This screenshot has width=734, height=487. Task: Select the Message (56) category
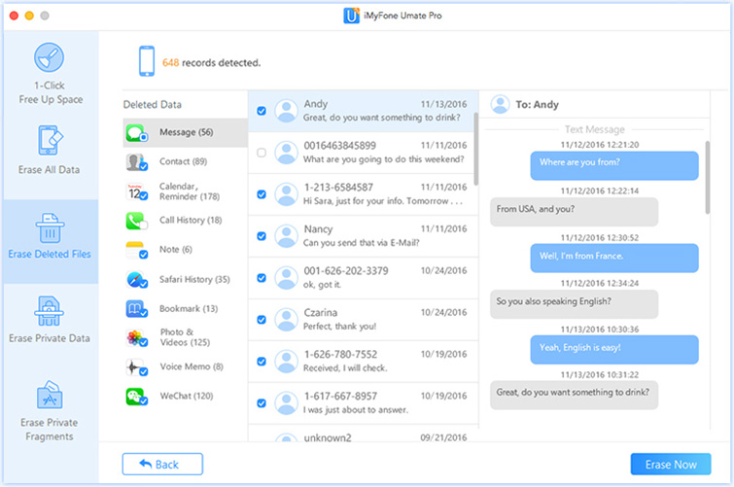(186, 133)
